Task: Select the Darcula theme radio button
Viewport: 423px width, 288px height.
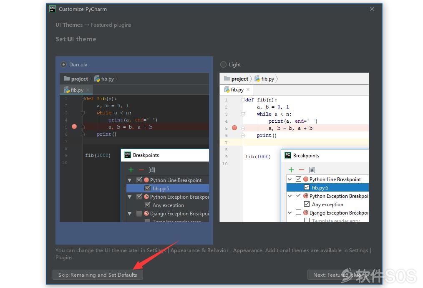Action: pos(64,65)
